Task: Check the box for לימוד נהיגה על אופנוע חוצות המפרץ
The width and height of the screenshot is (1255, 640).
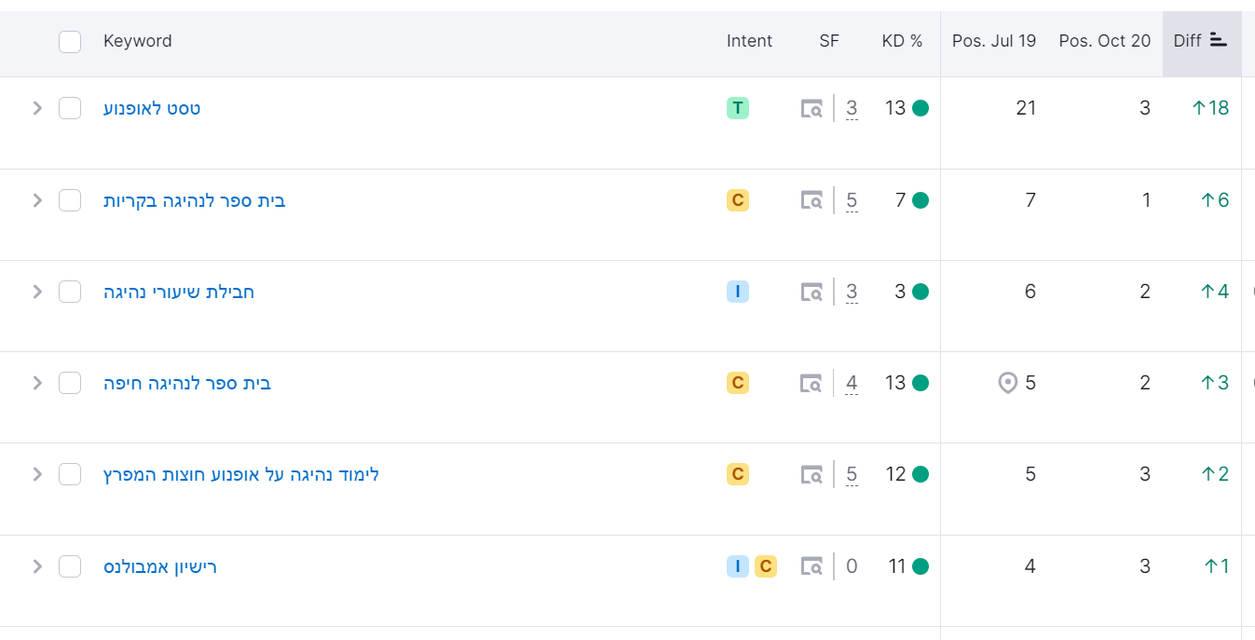Action: click(70, 474)
